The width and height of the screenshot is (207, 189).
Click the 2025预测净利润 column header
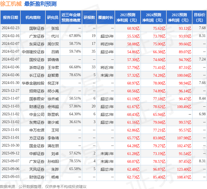coord(179,17)
